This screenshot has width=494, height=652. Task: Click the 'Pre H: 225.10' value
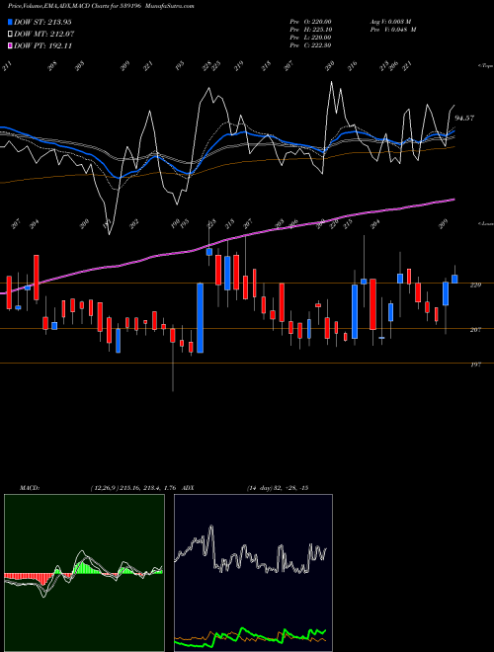click(310, 30)
